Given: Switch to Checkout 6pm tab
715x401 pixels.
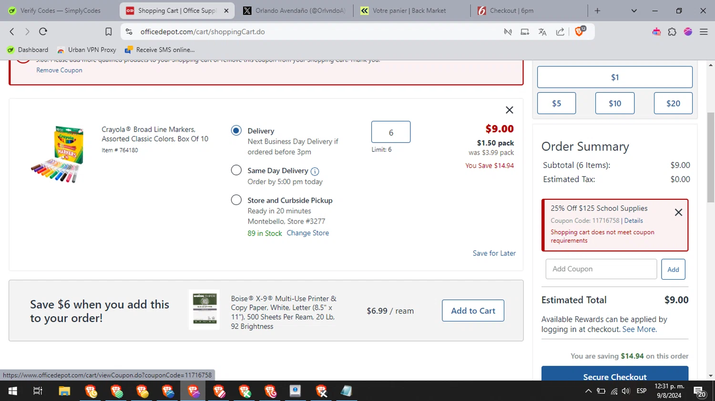Looking at the screenshot, I should (528, 10).
